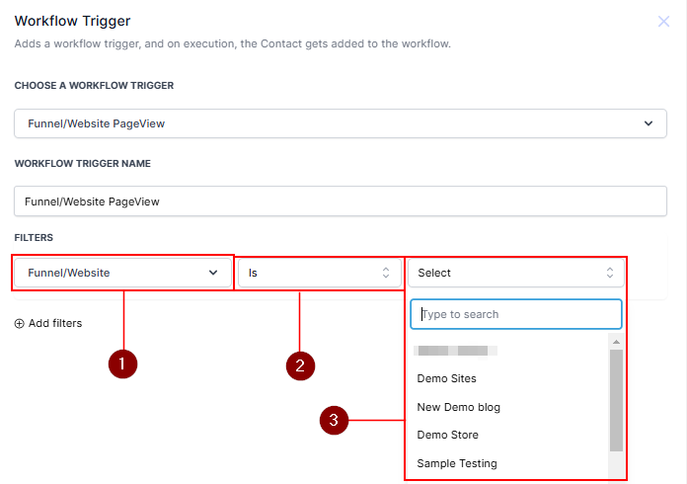Choose Demo Sites from the list

(x=446, y=378)
